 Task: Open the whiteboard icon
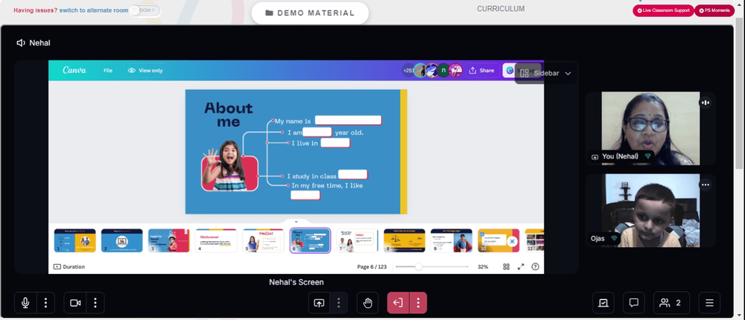click(603, 302)
